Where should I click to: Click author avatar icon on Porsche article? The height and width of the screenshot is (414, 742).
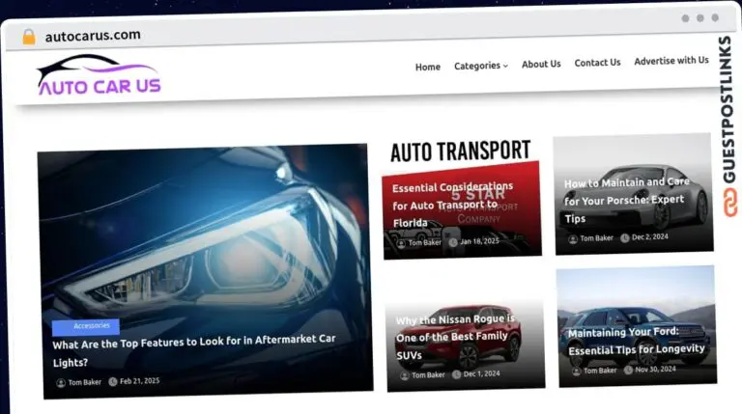tap(571, 237)
